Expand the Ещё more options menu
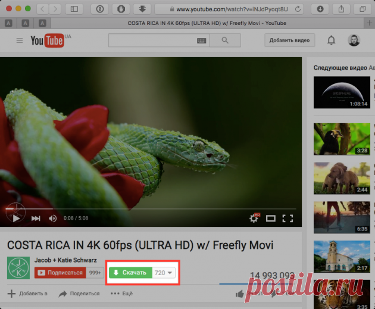This screenshot has width=375, height=309. [121, 294]
